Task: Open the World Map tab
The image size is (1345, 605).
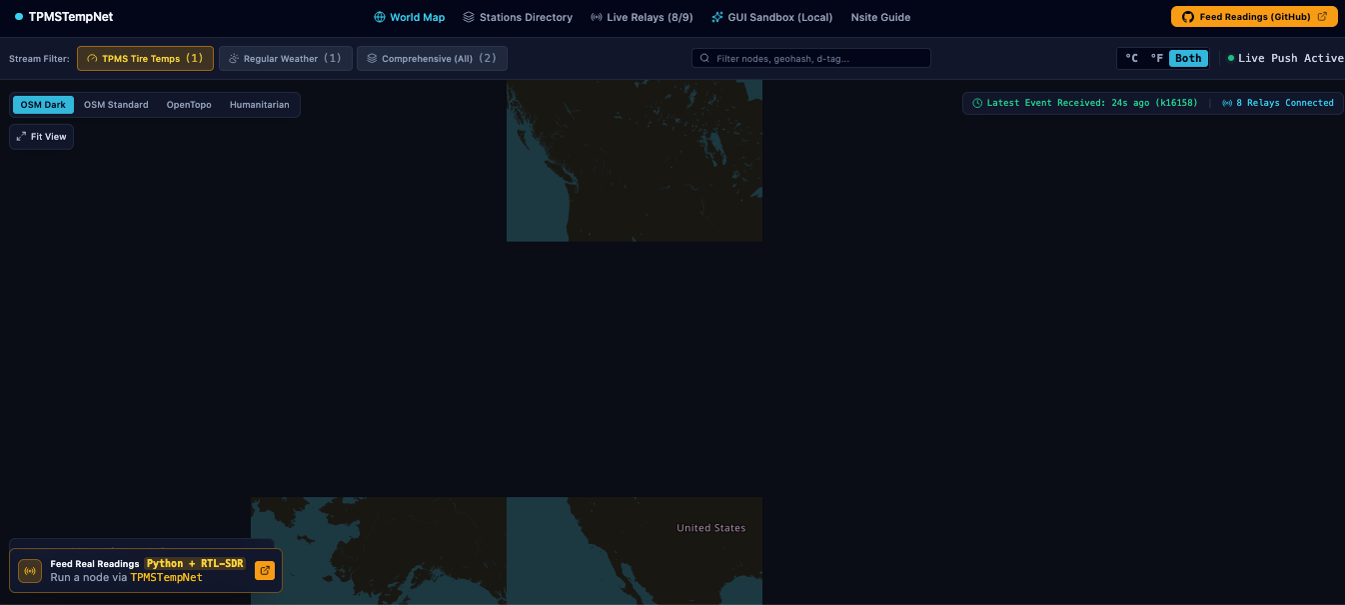Action: coord(410,17)
